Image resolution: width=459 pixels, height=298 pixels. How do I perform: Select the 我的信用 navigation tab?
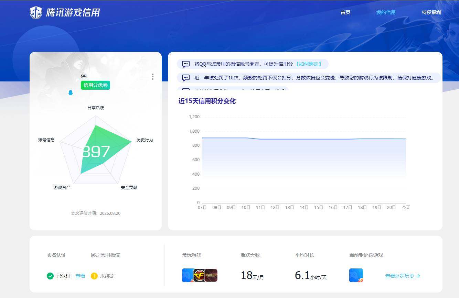tap(386, 12)
